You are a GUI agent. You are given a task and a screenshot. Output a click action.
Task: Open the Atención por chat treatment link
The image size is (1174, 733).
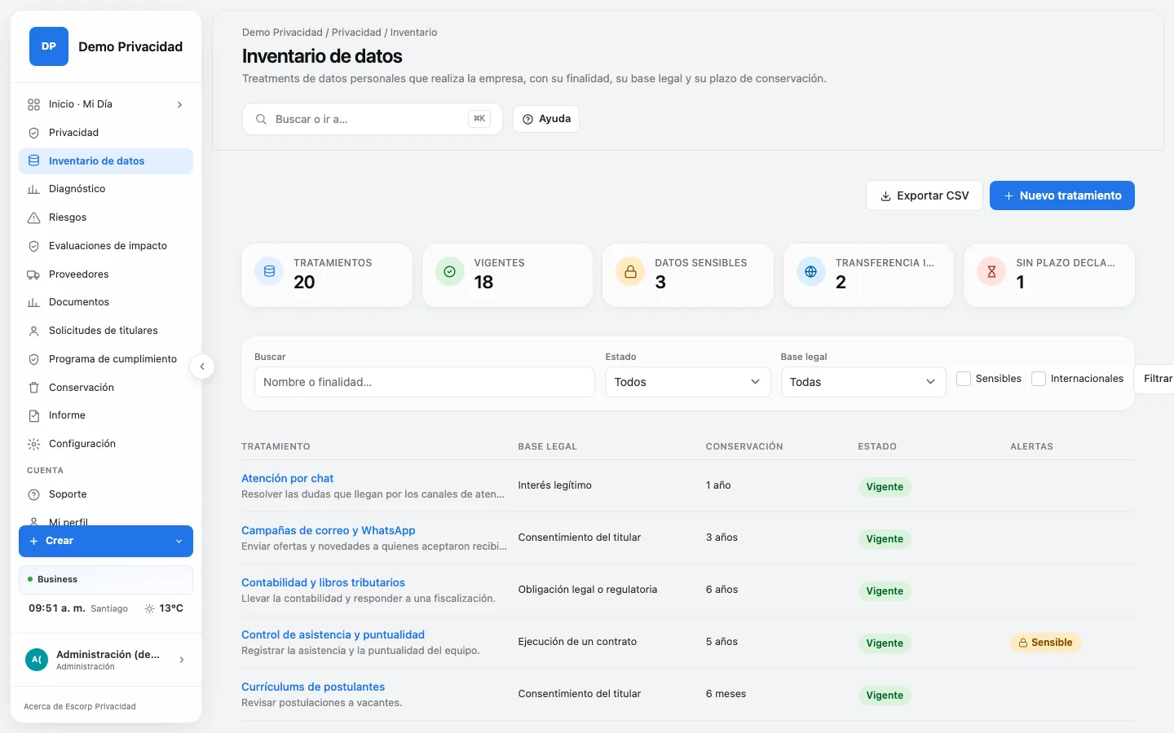[287, 478]
